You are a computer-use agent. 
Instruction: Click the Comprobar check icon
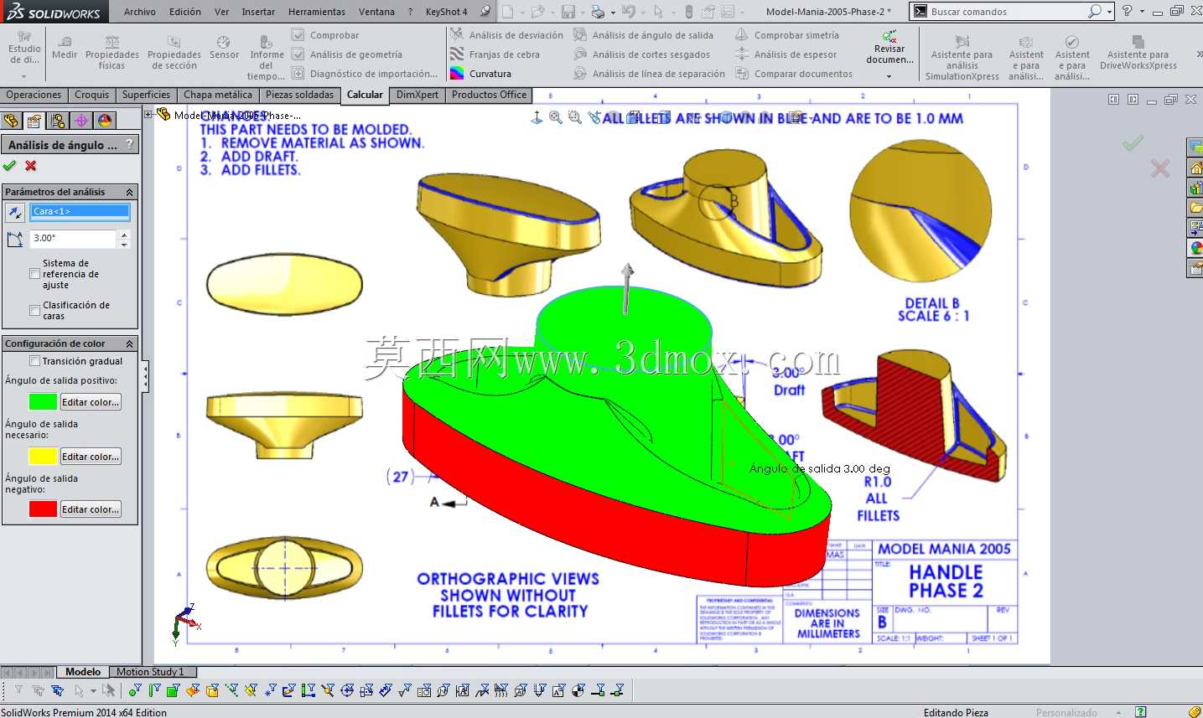point(298,35)
